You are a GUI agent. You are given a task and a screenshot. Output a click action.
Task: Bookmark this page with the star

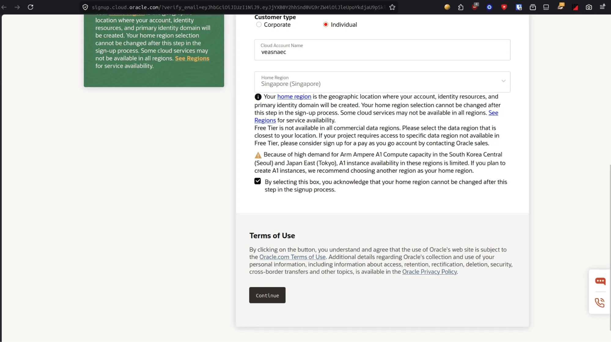tap(392, 7)
